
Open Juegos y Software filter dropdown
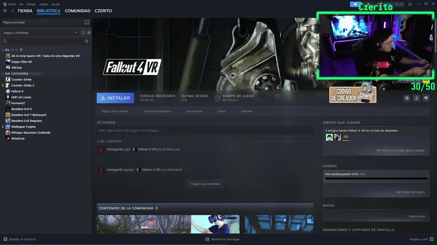tap(40, 33)
